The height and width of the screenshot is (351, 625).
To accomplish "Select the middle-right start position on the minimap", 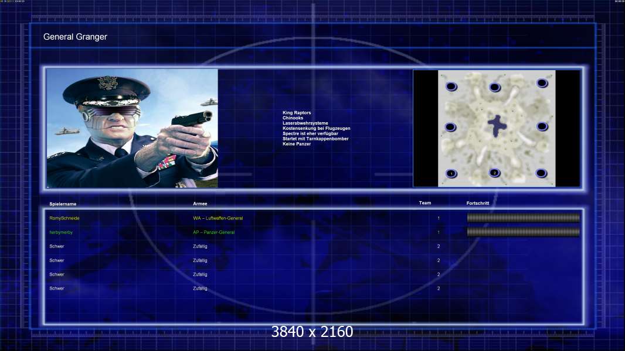I will pos(542,126).
